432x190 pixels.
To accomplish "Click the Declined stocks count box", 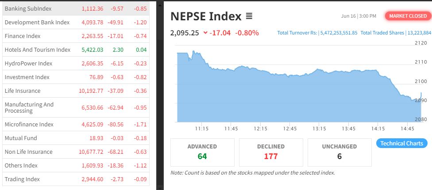I will point(271,152).
